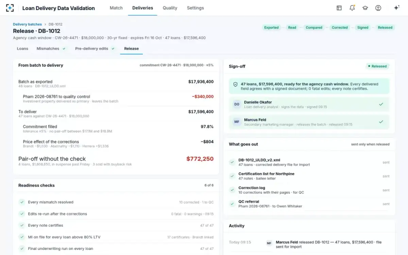Click check icon for DB-1012_ULDD_v2.xml
Screen dimensions: 408x255
pos(232,162)
